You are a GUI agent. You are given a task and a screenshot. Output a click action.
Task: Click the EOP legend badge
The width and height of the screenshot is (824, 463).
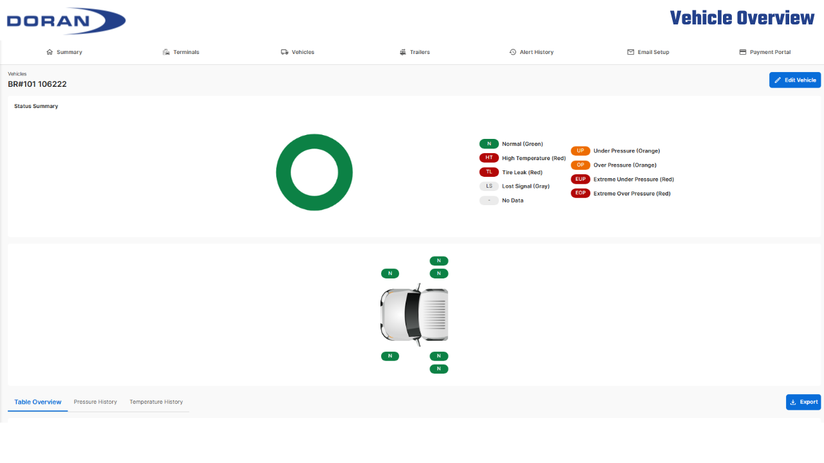coord(581,194)
